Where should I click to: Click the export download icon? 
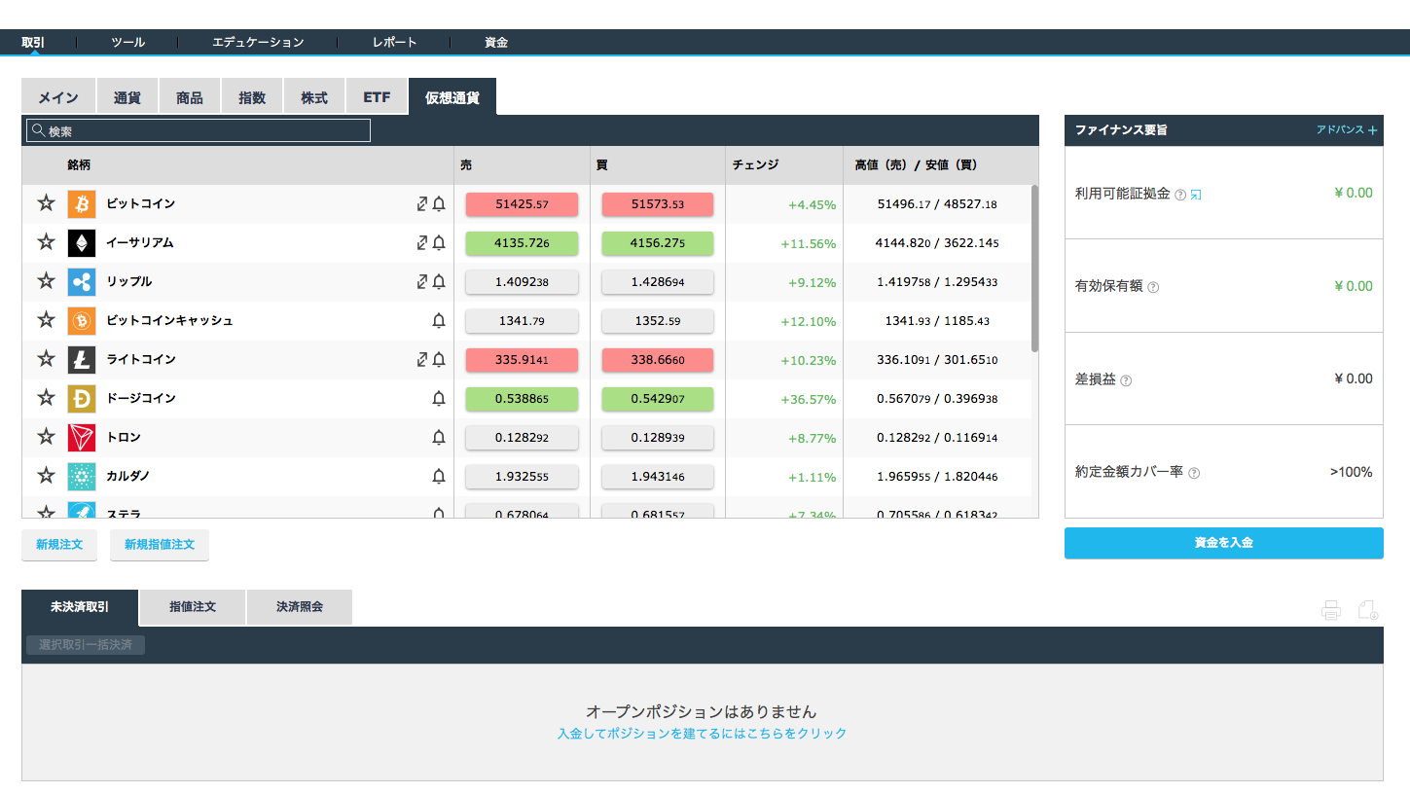[x=1367, y=610]
